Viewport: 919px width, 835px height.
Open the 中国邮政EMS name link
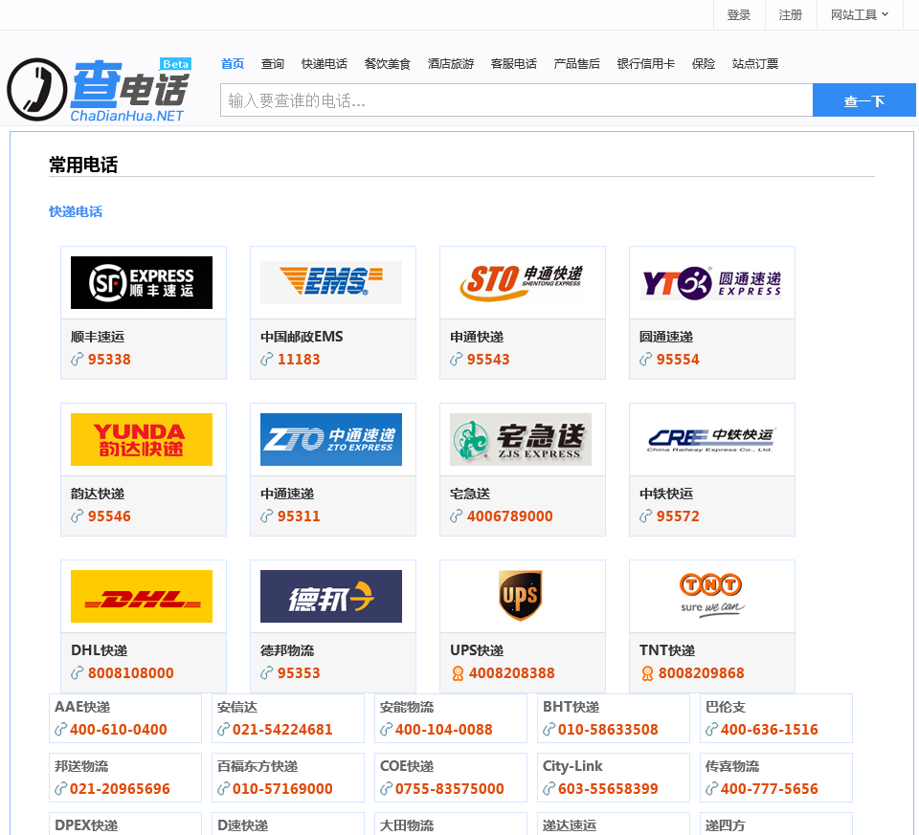302,337
